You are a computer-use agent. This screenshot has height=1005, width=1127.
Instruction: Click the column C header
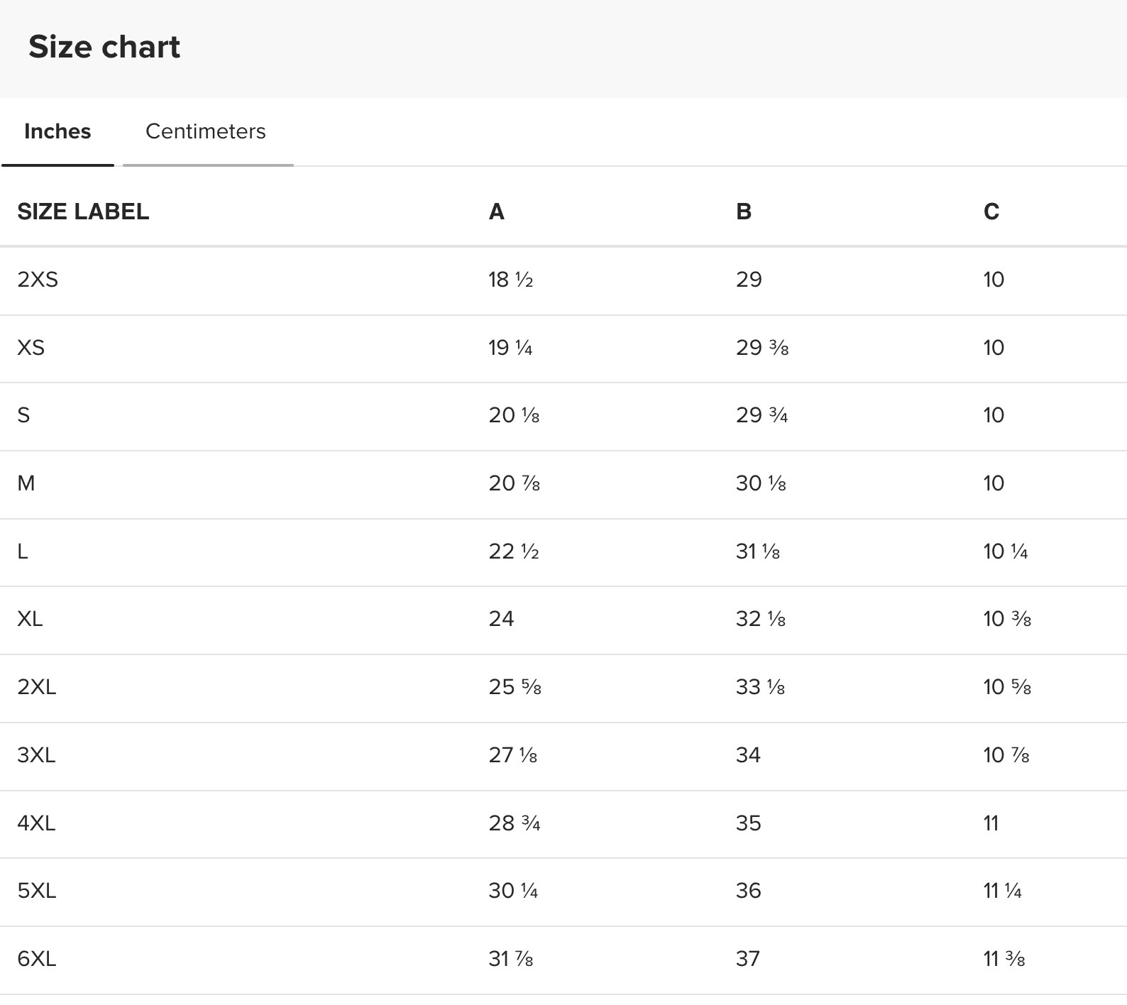click(x=991, y=212)
